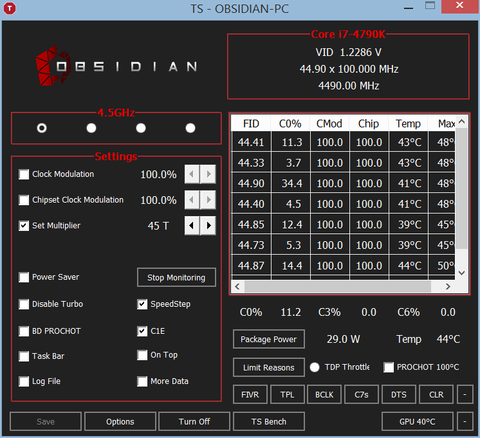Enable the Log File checkbox
The height and width of the screenshot is (438, 480).
point(24,381)
